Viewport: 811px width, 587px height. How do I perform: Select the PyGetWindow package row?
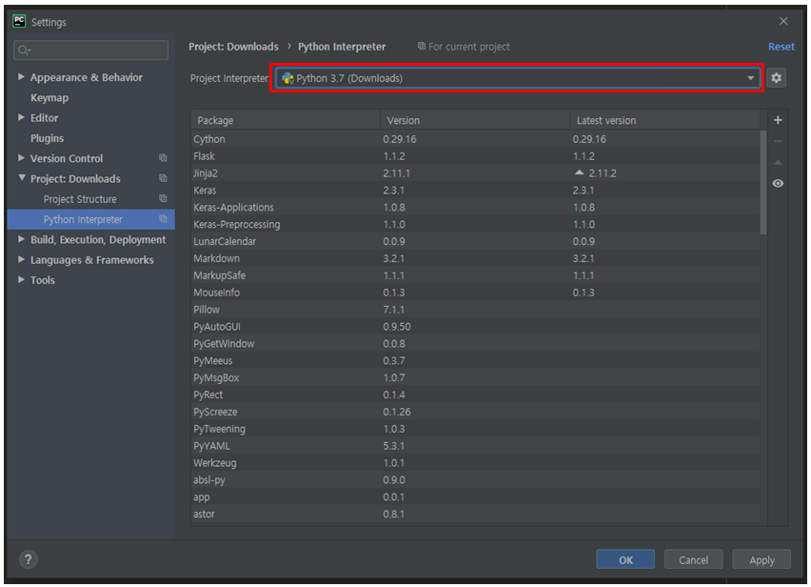click(475, 344)
